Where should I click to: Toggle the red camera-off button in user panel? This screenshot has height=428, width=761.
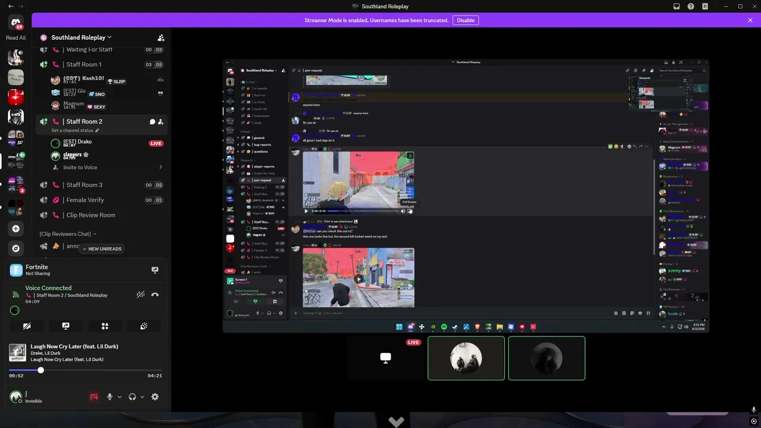94,396
